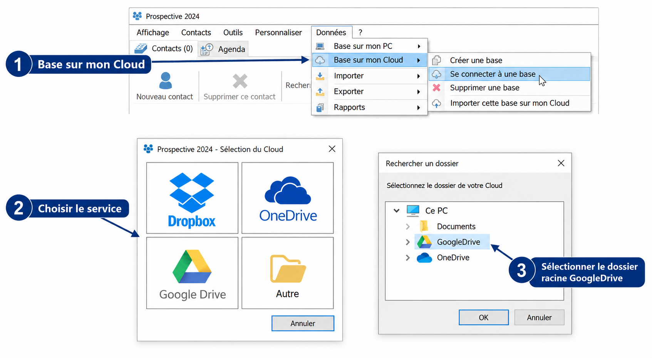Expand the OneDrive folder node
Screen dimensions: 652x358
[408, 257]
